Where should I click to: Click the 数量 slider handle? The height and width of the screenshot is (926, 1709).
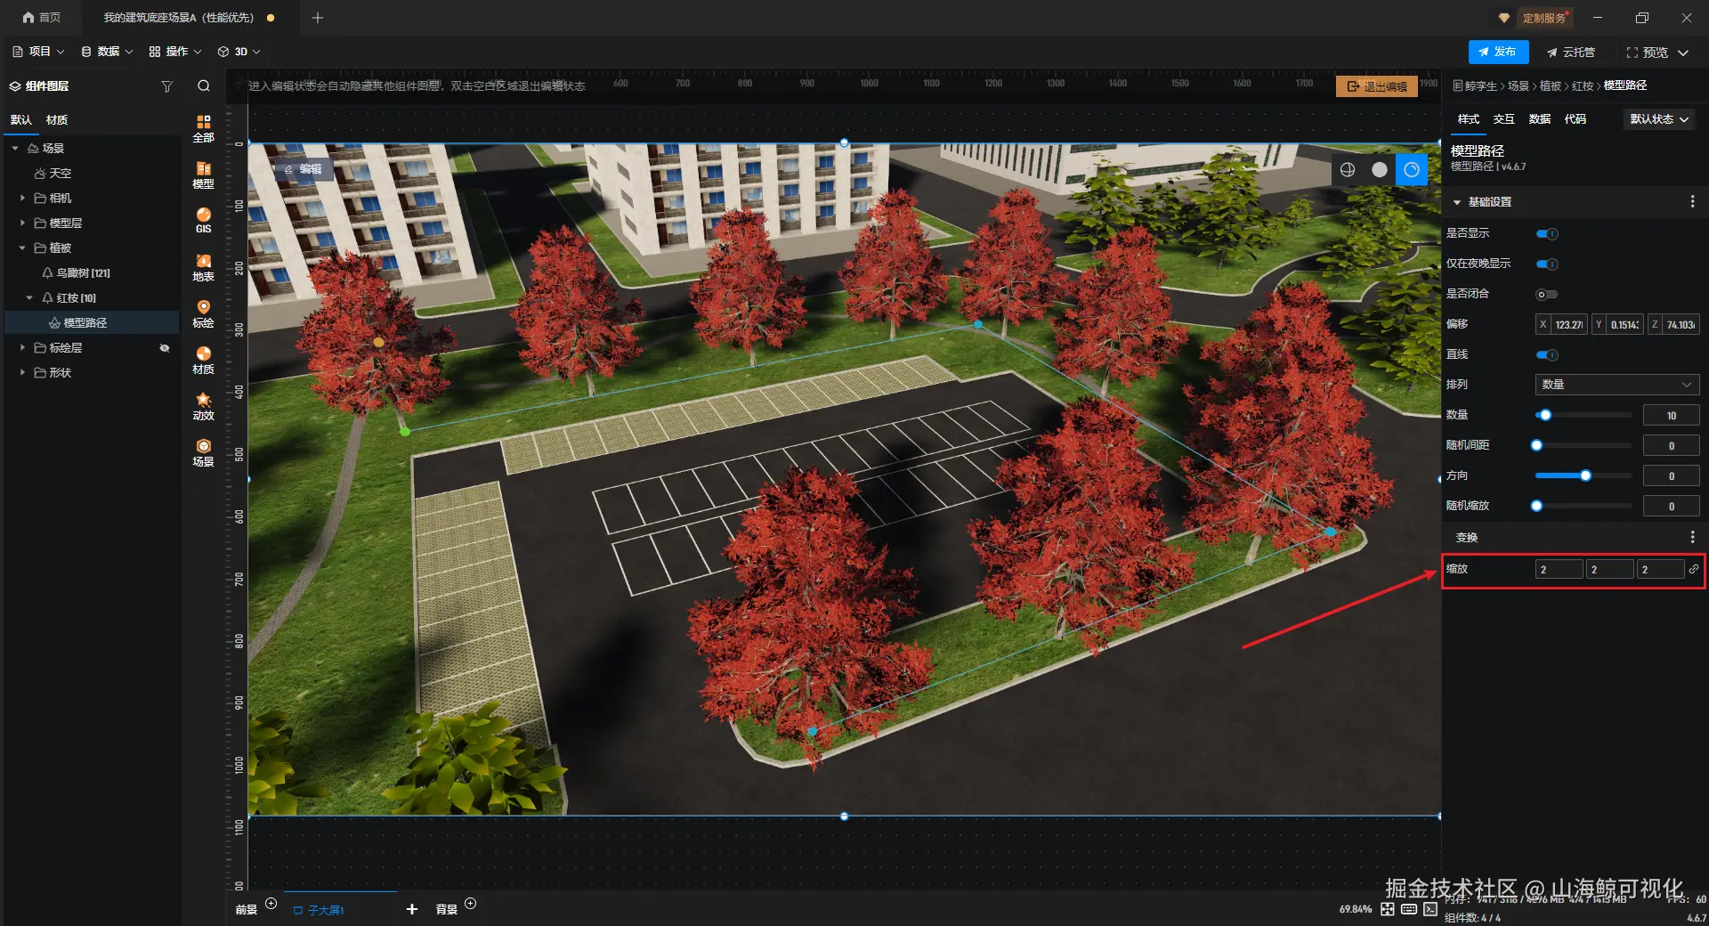[1545, 415]
